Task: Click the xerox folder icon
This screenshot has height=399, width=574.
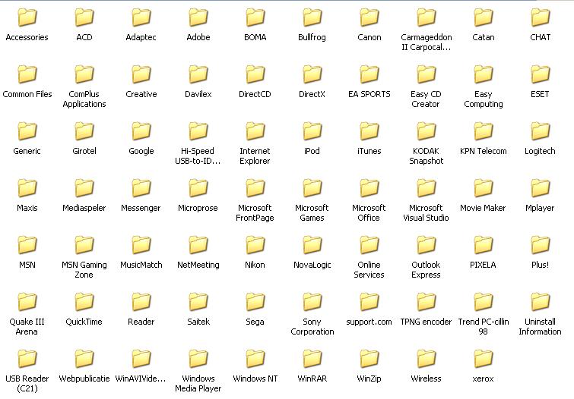Action: (484, 359)
